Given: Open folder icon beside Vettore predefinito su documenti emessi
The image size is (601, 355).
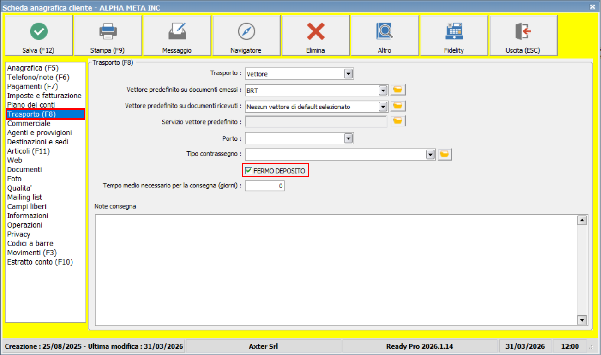Looking at the screenshot, I should click(398, 90).
